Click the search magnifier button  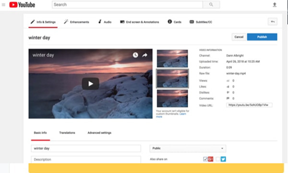pyautogui.click(x=211, y=5)
